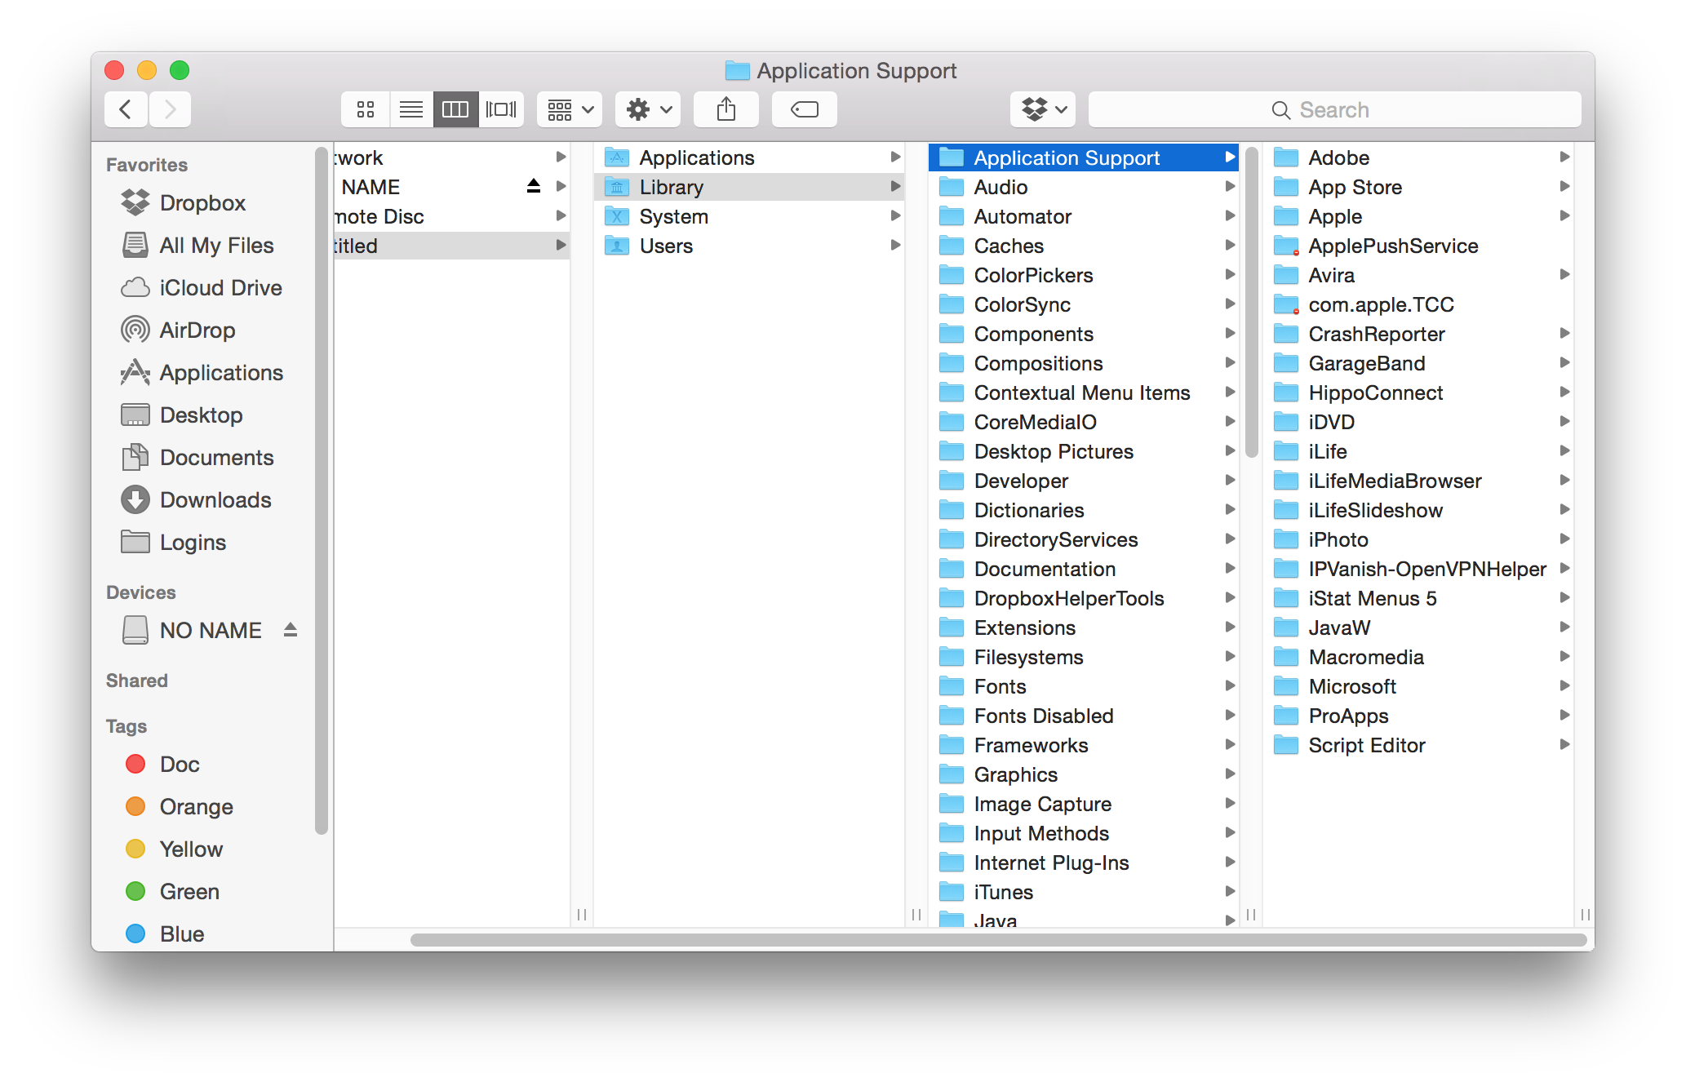Open AirDrop in the sidebar
Screen dimensions: 1686x1082
197,330
